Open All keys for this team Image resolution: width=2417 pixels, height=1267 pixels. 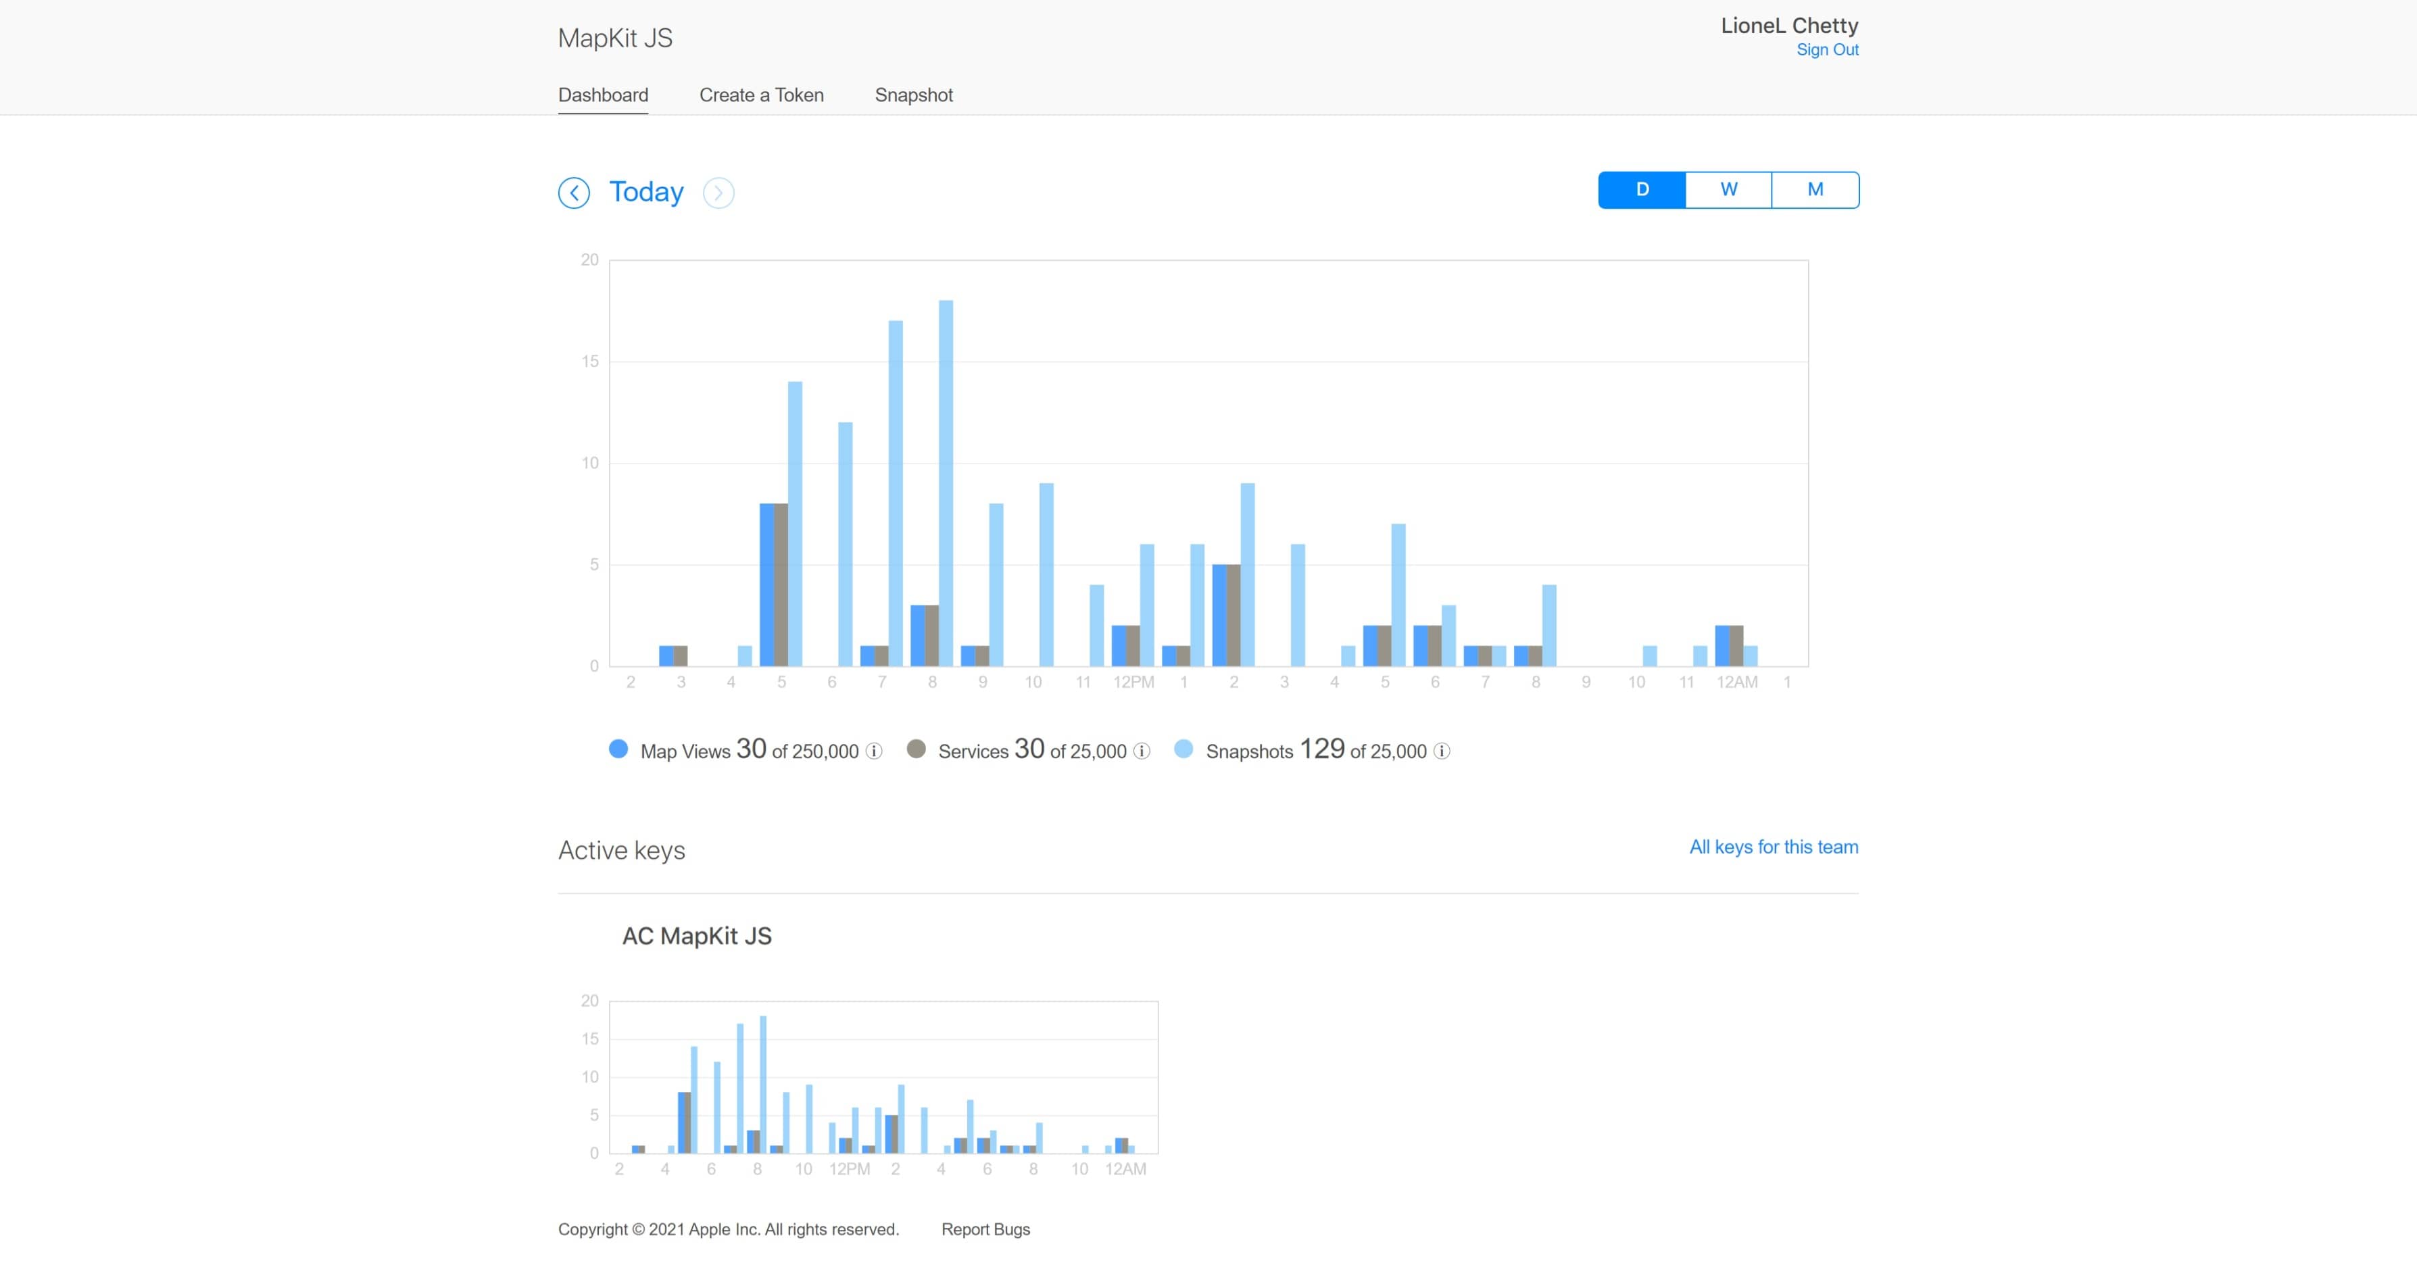1774,847
